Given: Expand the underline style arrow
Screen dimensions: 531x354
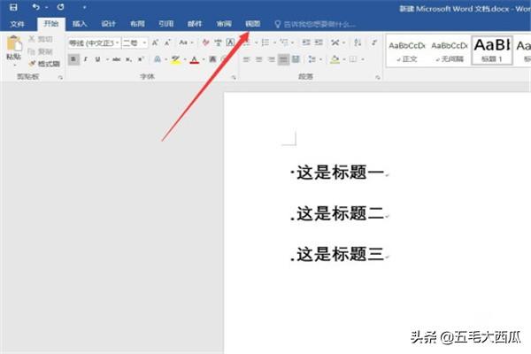Looking at the screenshot, I should click(x=107, y=59).
